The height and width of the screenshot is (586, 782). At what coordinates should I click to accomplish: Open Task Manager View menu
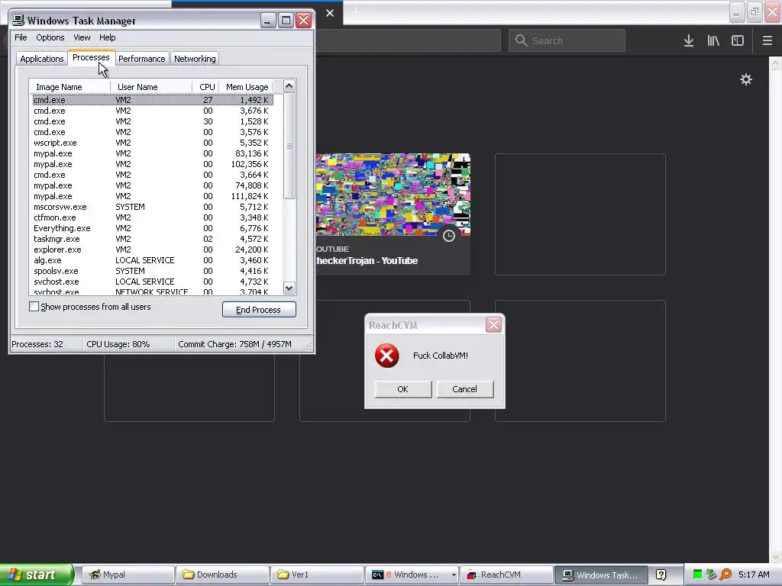tap(82, 37)
